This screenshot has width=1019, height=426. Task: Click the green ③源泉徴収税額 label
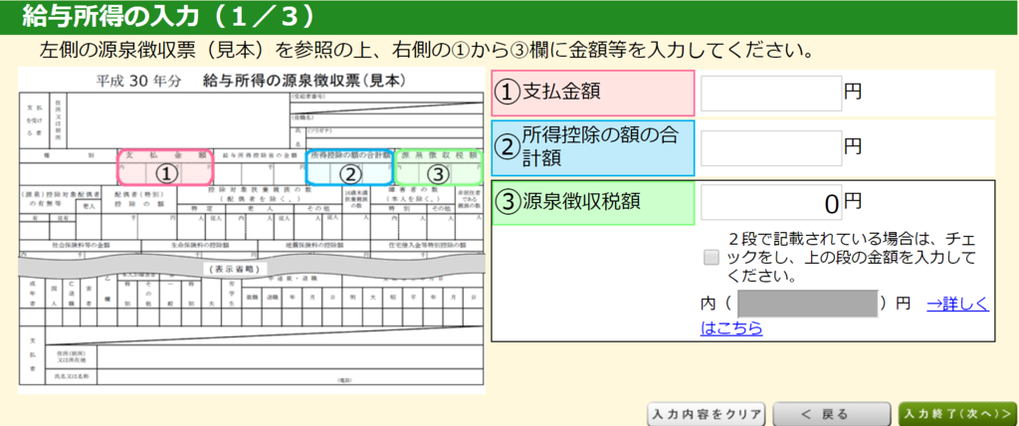pyautogui.click(x=593, y=203)
